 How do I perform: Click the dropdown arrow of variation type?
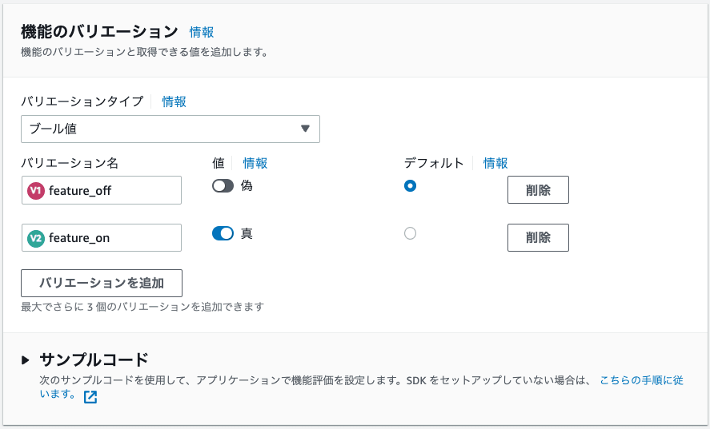coord(304,129)
